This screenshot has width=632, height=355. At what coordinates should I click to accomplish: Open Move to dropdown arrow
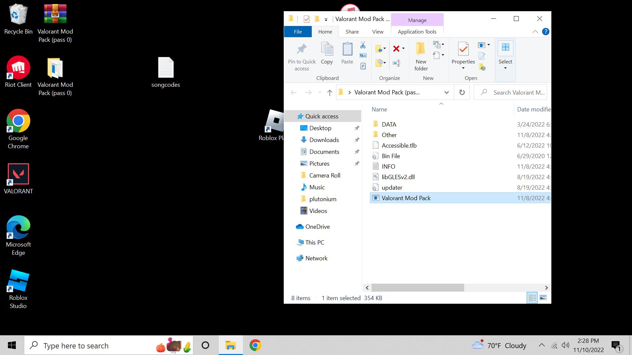point(384,49)
